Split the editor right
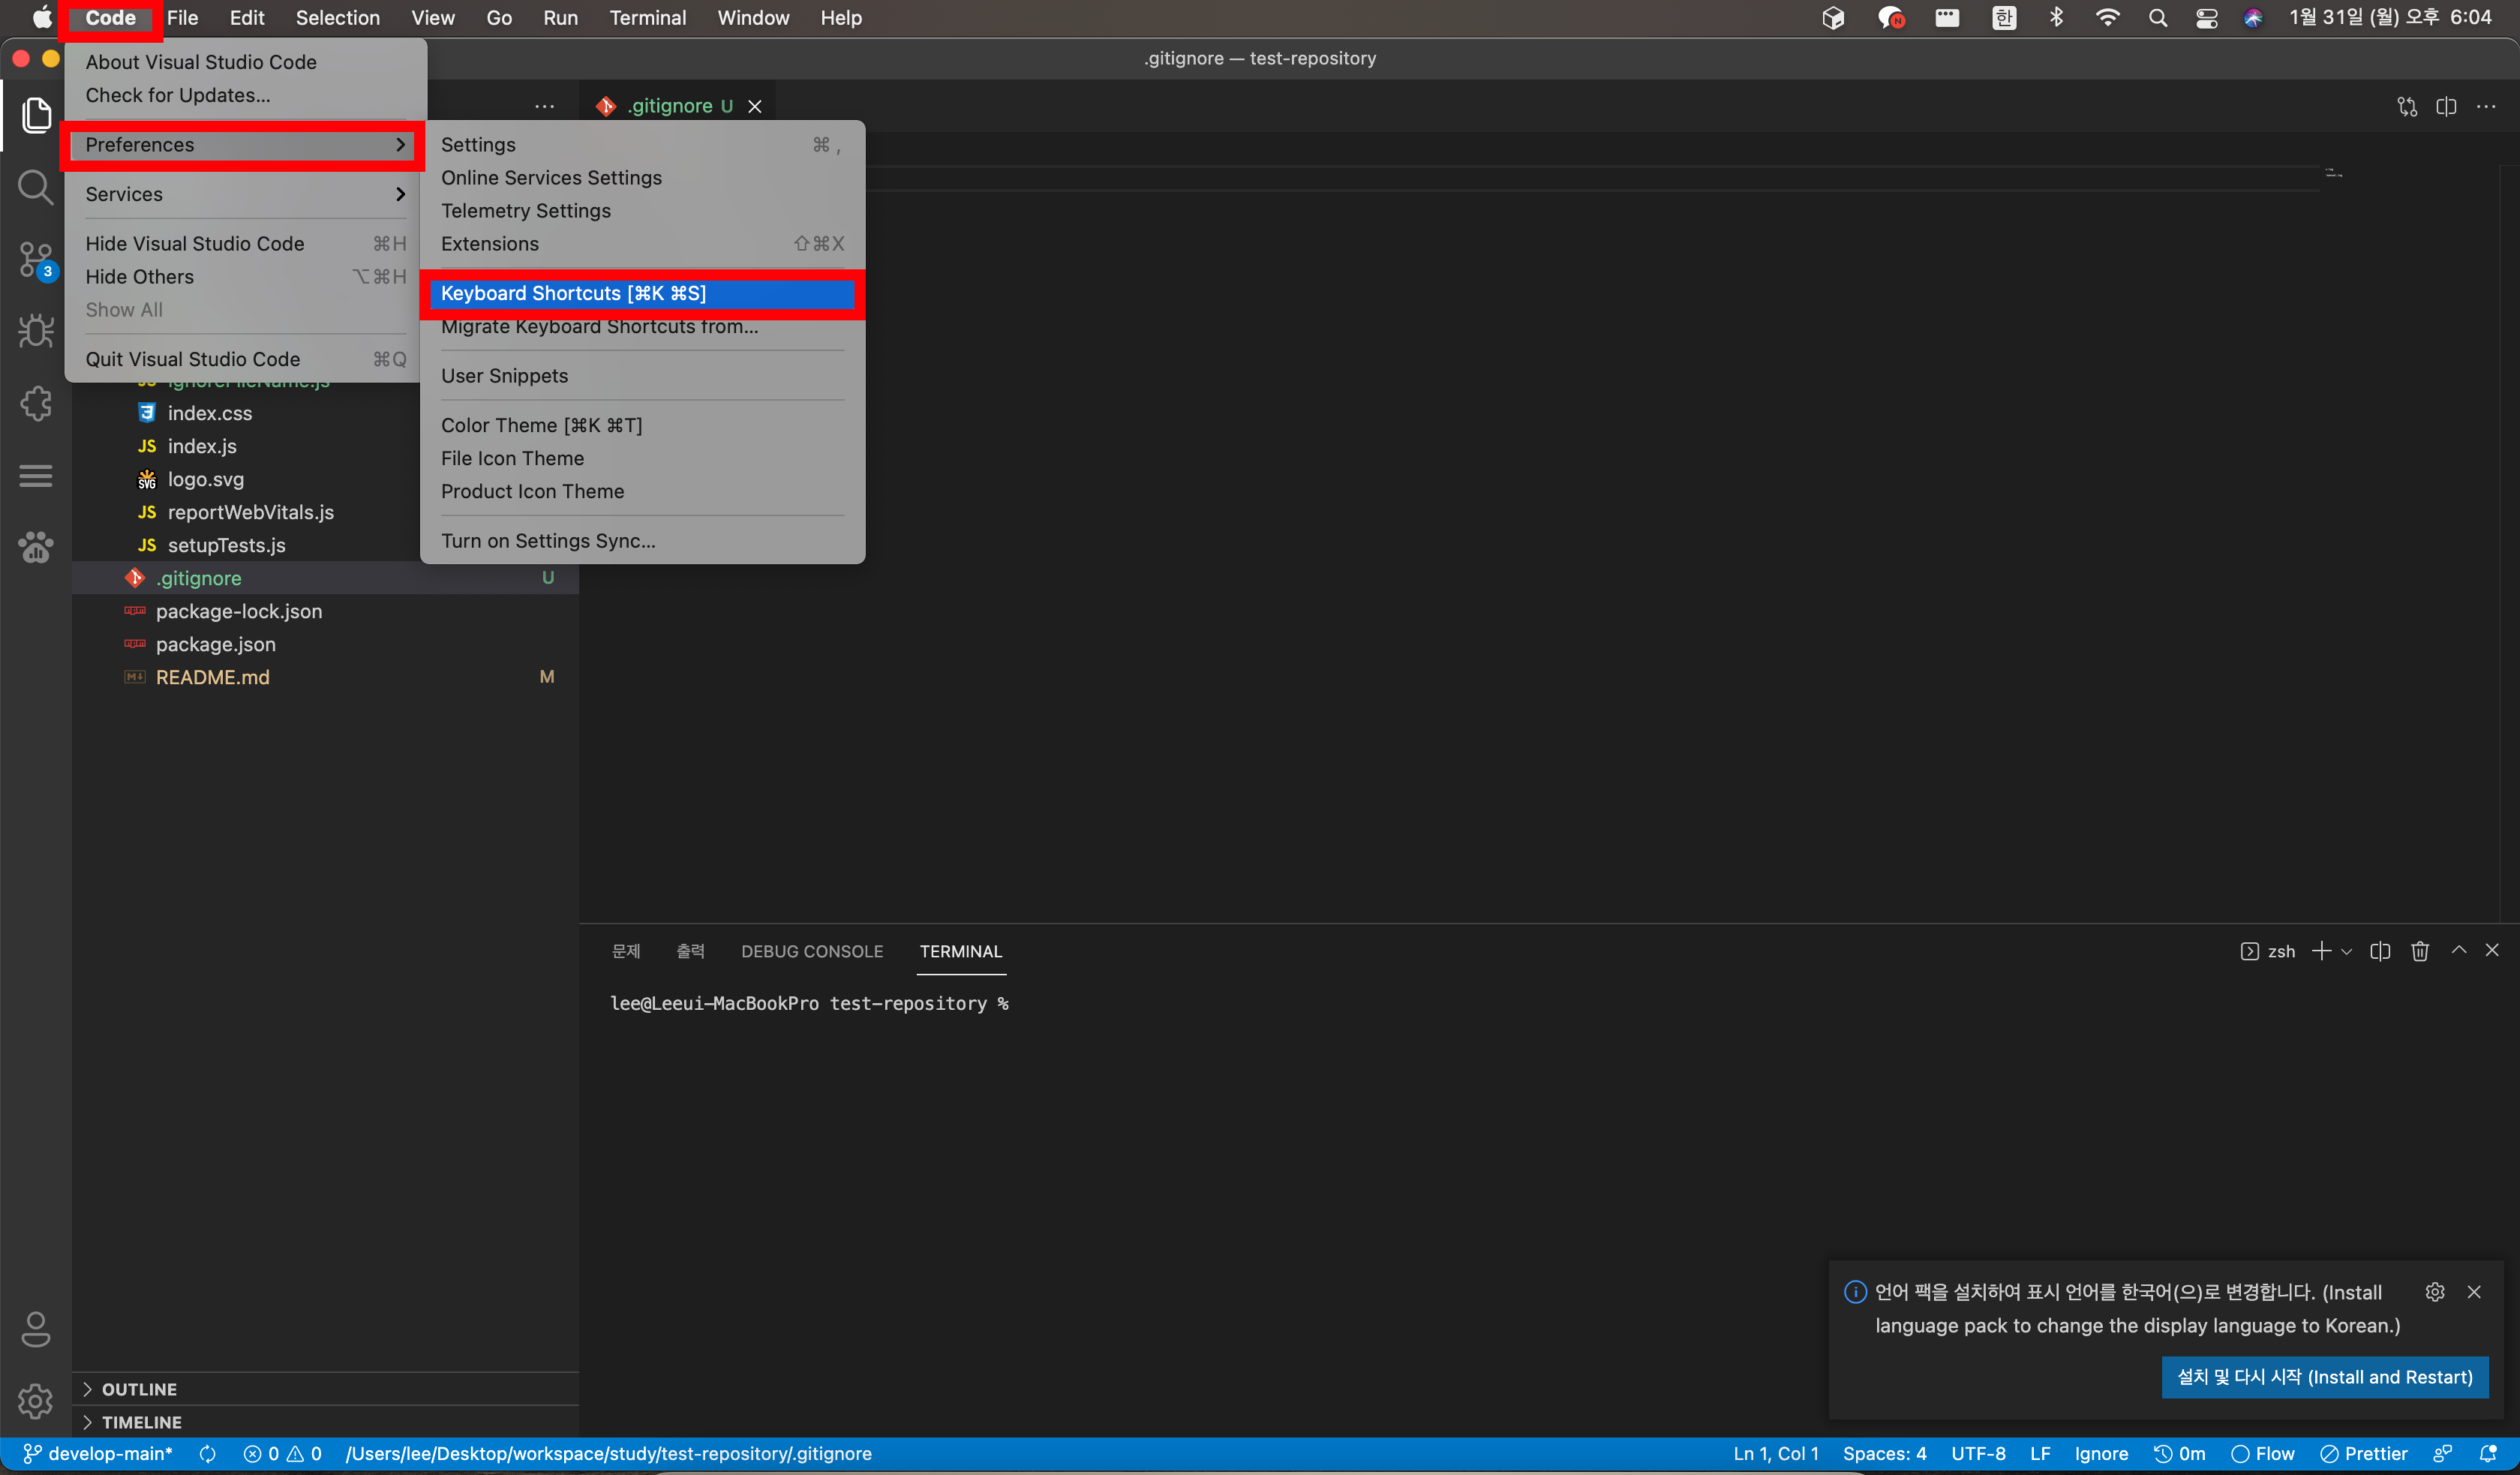This screenshot has width=2520, height=1475. (x=2446, y=106)
